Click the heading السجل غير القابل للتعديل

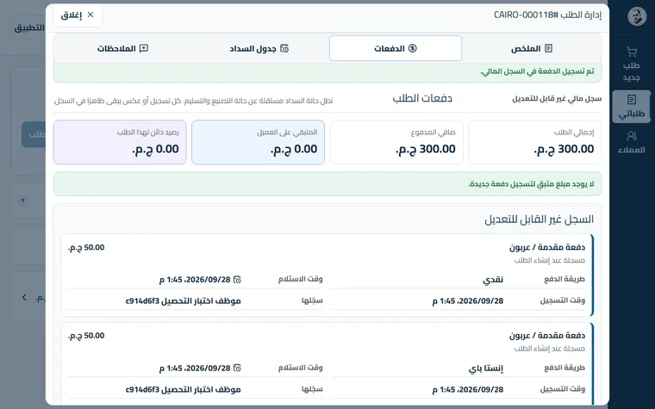tap(539, 220)
